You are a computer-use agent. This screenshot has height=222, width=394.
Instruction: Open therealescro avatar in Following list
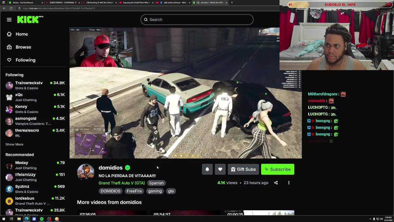(x=9, y=133)
